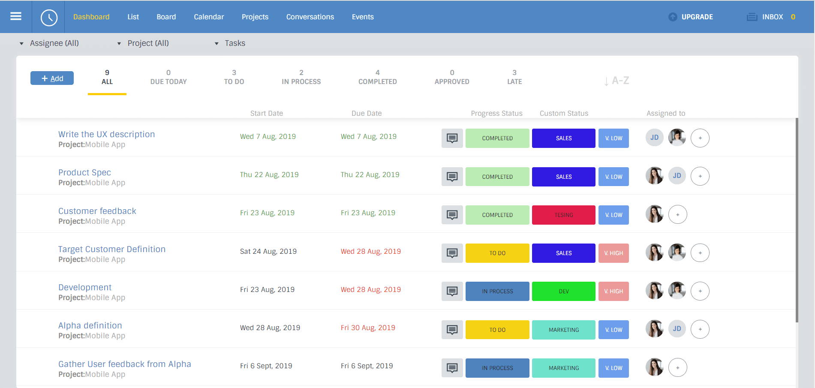Expand the Project (All) filter
Viewport: 815px width, 388px height.
point(143,43)
